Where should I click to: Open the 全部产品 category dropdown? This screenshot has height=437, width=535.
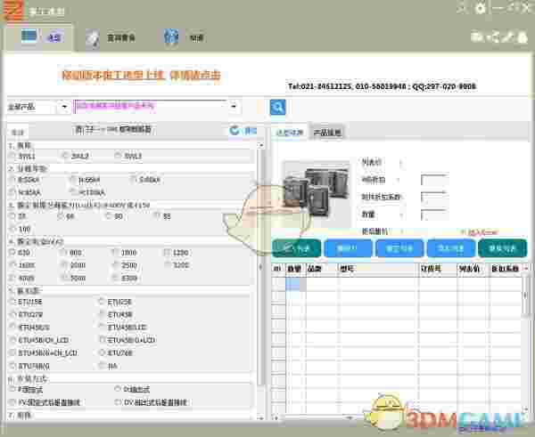64,108
